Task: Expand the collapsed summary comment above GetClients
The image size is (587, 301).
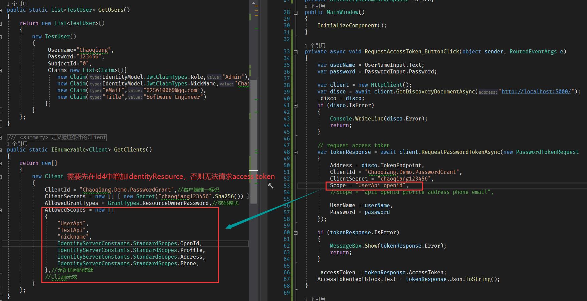Action: (57, 137)
